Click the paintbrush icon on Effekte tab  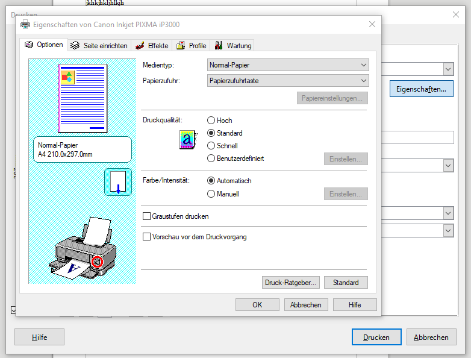point(140,45)
